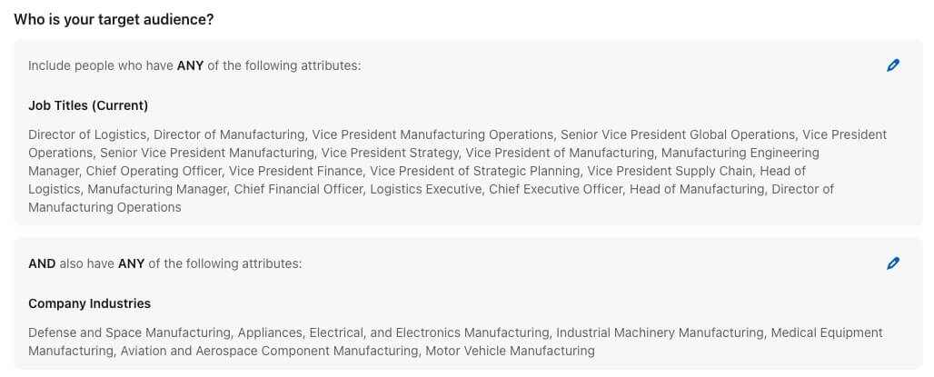Select the 'Company Industries' label
The height and width of the screenshot is (377, 934).
[89, 303]
